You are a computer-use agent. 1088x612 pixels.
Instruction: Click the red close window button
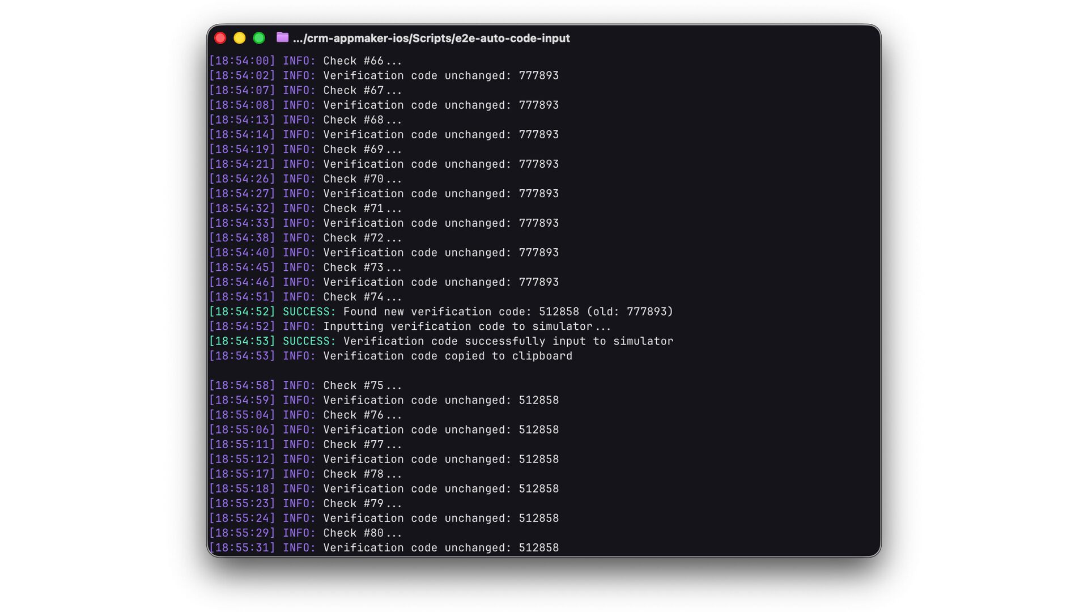220,38
